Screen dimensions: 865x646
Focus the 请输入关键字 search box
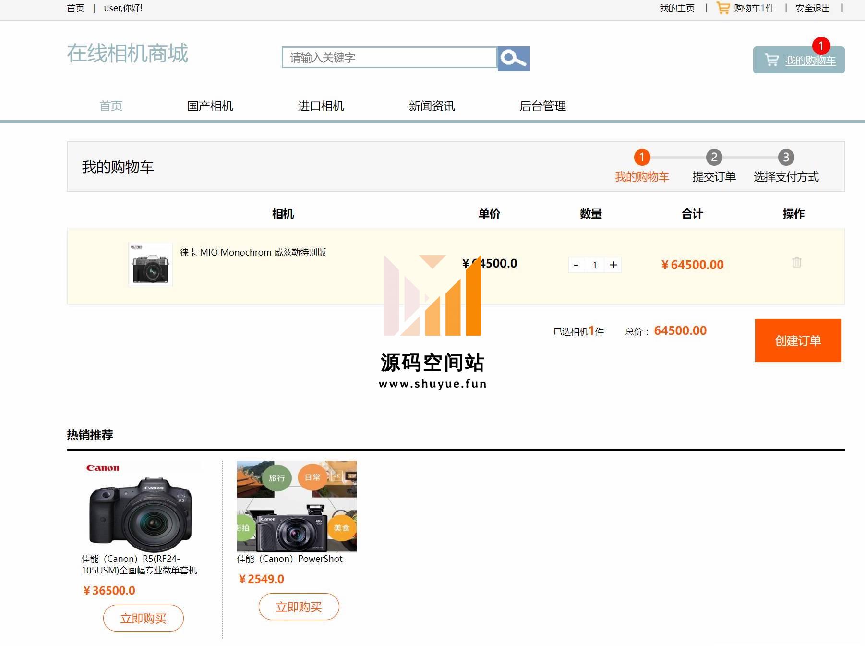(389, 58)
